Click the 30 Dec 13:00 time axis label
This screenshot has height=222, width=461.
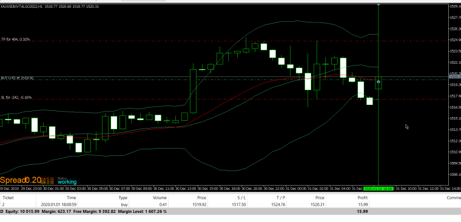186,189
